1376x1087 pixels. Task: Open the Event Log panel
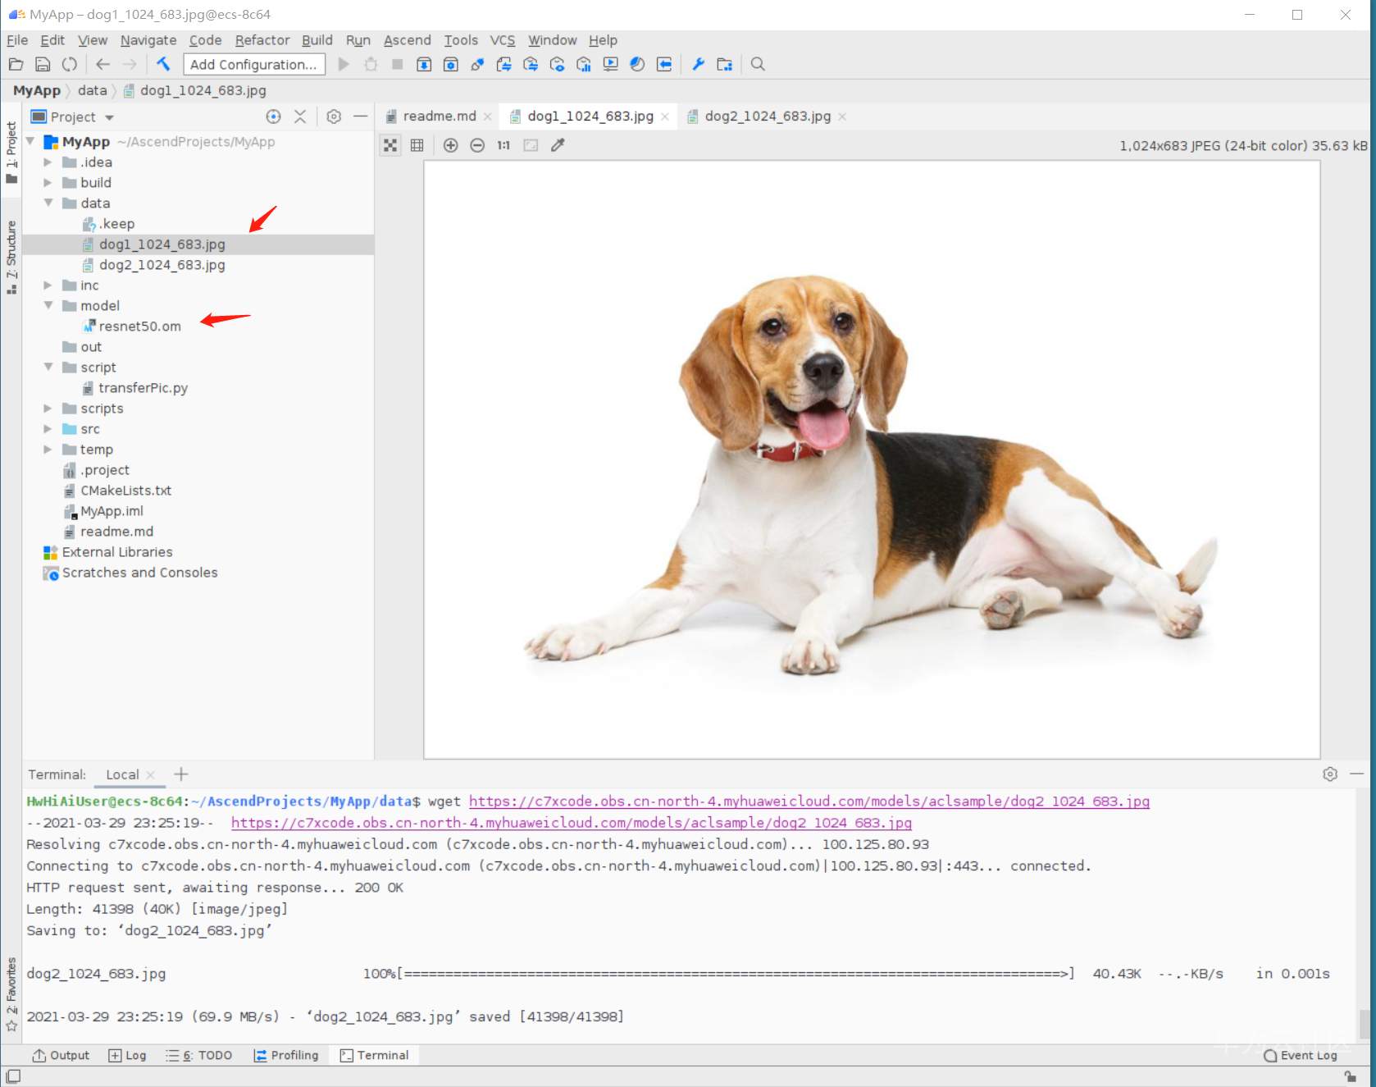[x=1301, y=1055]
